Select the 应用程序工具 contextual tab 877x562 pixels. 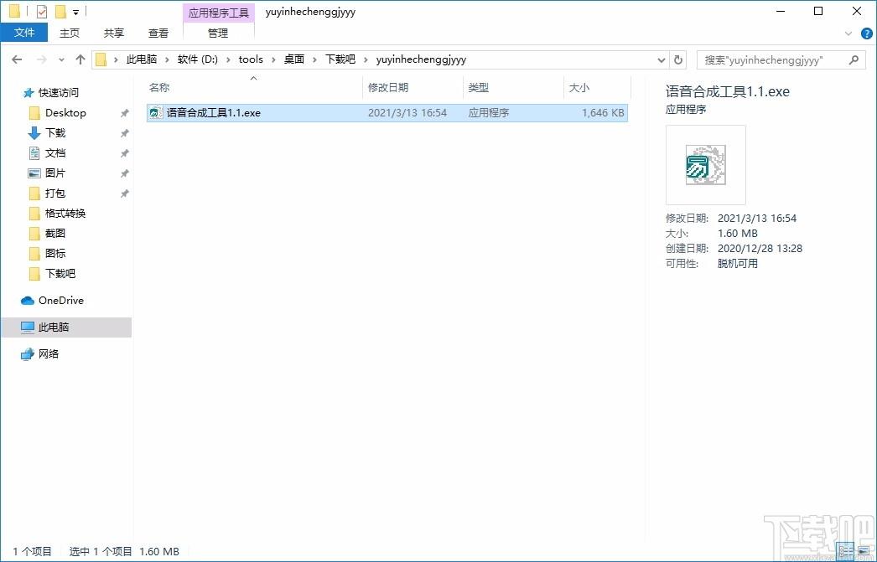click(x=219, y=13)
